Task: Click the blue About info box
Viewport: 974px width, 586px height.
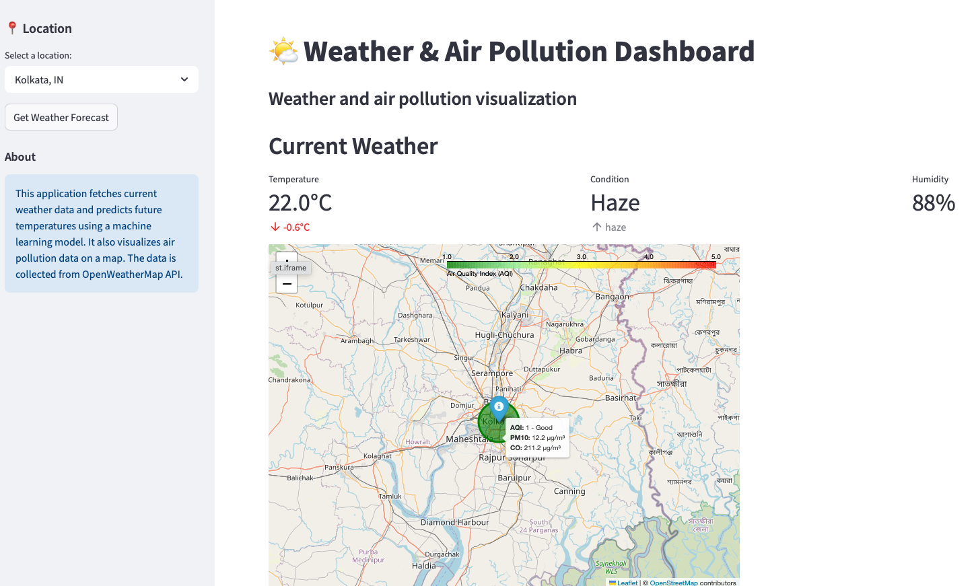Action: pos(102,233)
